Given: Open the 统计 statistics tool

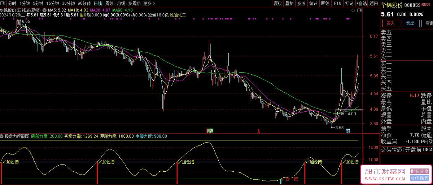Looking at the screenshot, I should [313, 3].
